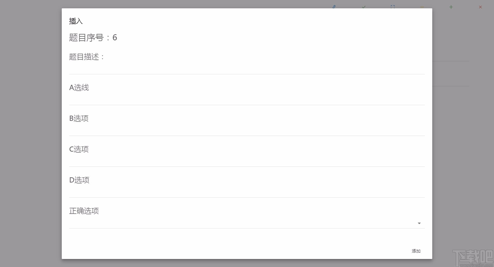This screenshot has height=267, width=494.
Task: Open the 正确选项 select box
Action: 241,223
